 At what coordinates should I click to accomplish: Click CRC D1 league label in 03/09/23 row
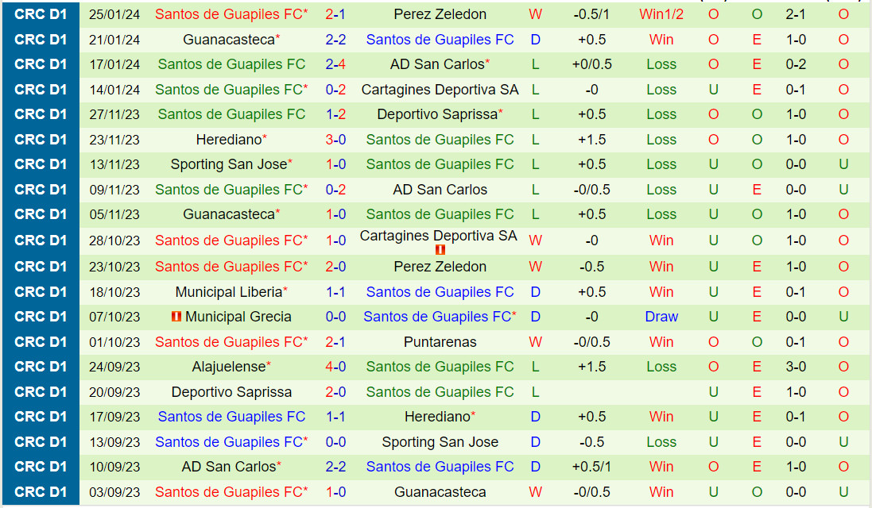[41, 492]
